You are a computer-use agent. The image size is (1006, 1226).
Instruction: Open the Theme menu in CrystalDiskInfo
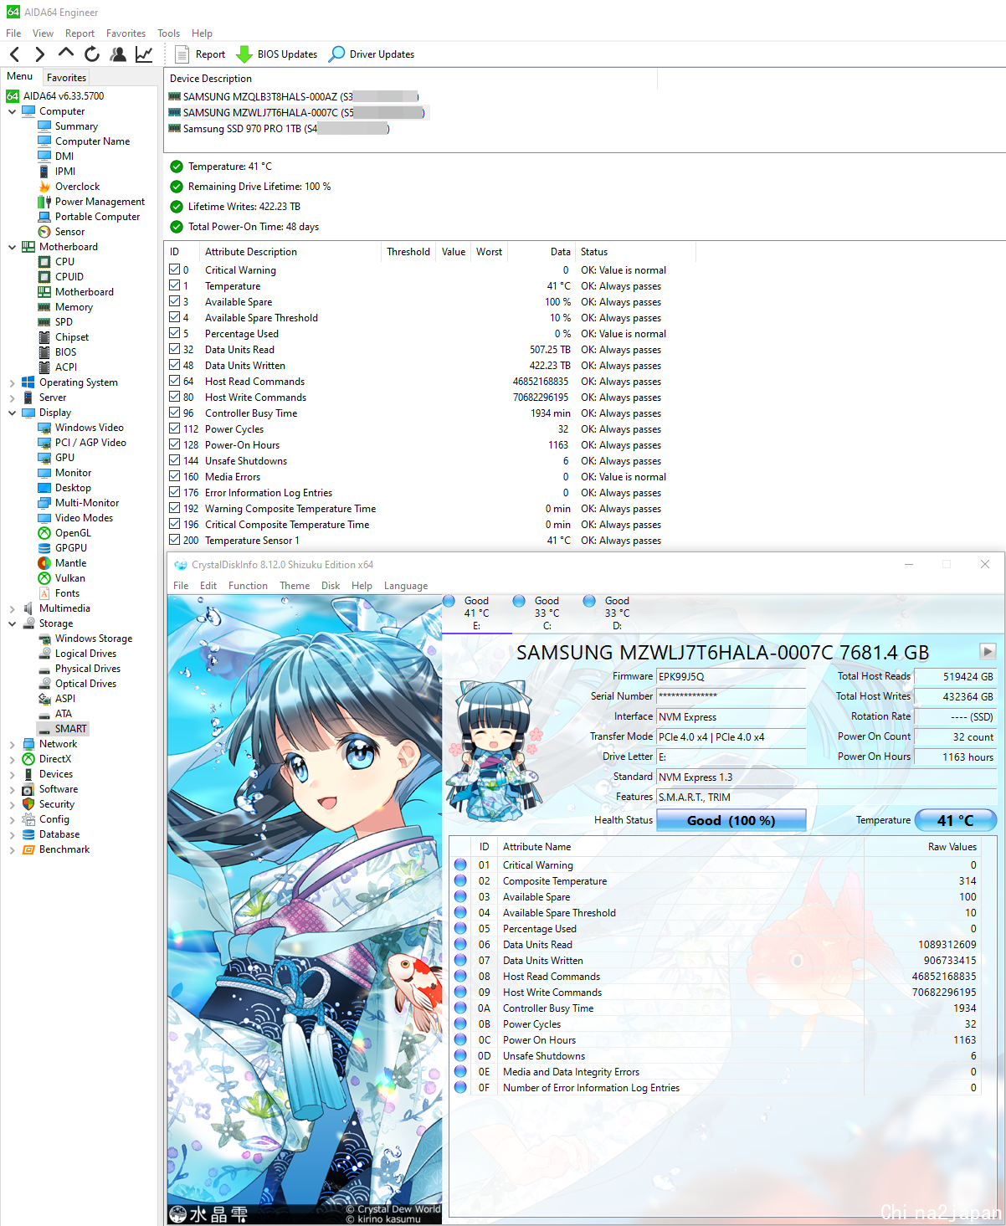tap(295, 586)
